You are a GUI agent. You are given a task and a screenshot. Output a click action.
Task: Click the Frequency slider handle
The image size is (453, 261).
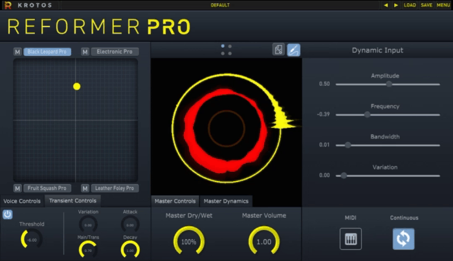click(x=367, y=115)
